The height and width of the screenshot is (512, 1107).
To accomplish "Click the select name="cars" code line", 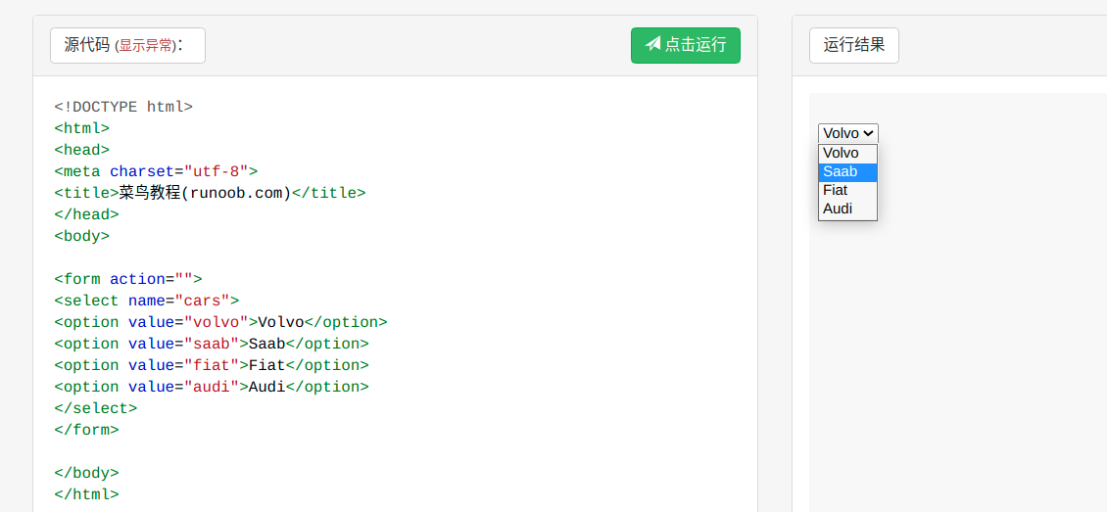I will coord(147,302).
